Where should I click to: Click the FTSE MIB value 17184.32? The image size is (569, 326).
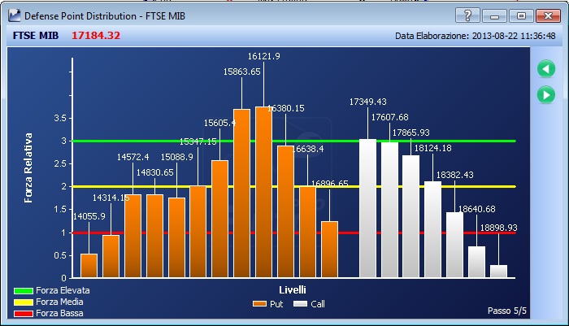pos(96,36)
